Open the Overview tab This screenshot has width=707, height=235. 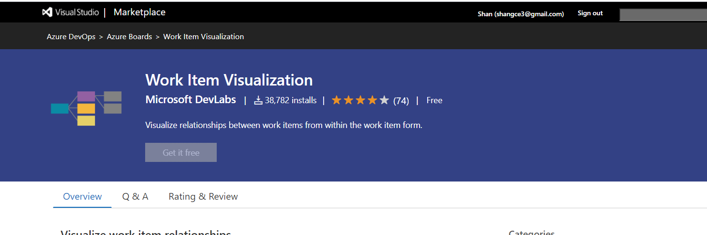[x=83, y=196]
